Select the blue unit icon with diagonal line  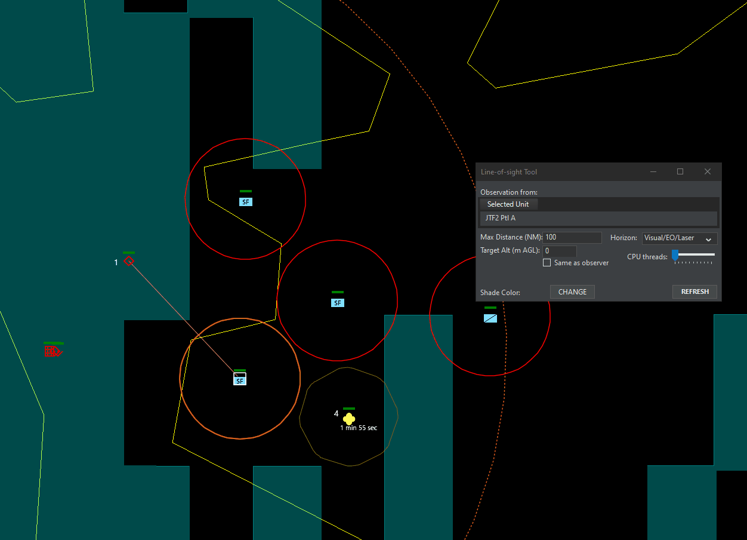click(490, 318)
